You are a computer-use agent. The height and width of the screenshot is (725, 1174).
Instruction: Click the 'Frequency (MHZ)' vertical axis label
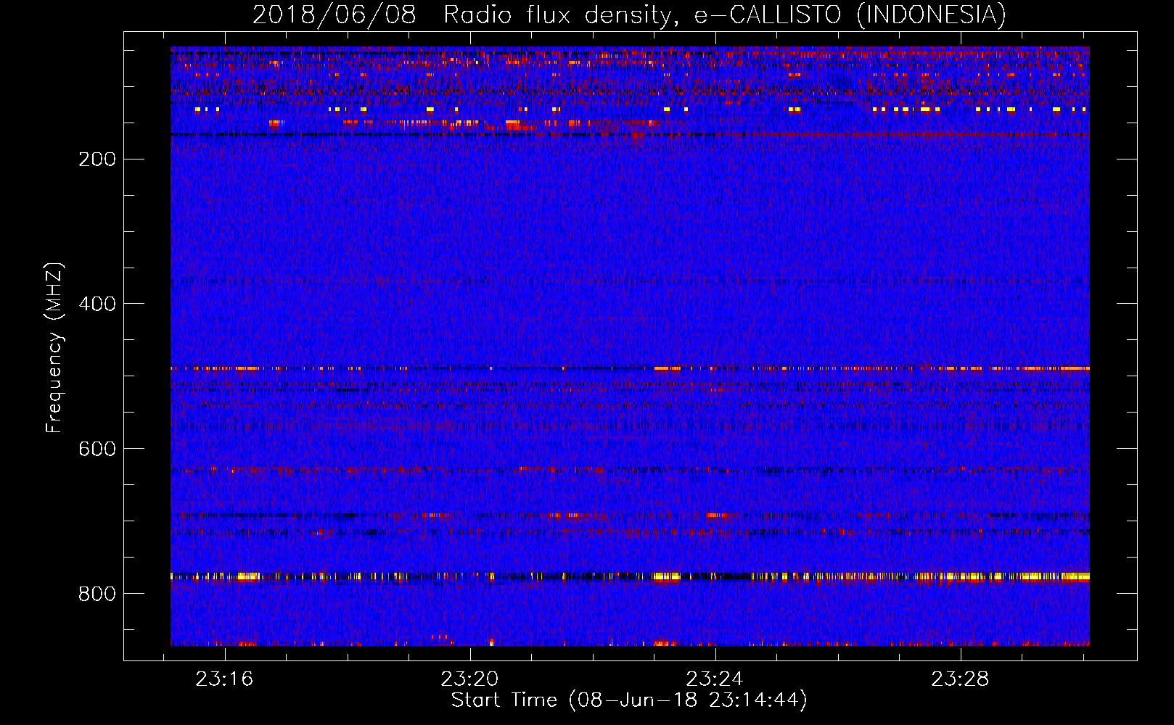click(x=54, y=347)
